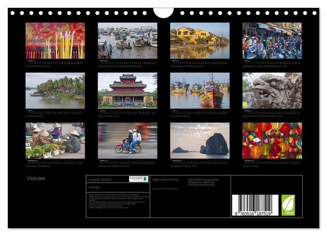Open the fishing village palm trees photo

click(55, 90)
